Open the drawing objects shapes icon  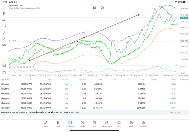click(x=4, y=39)
